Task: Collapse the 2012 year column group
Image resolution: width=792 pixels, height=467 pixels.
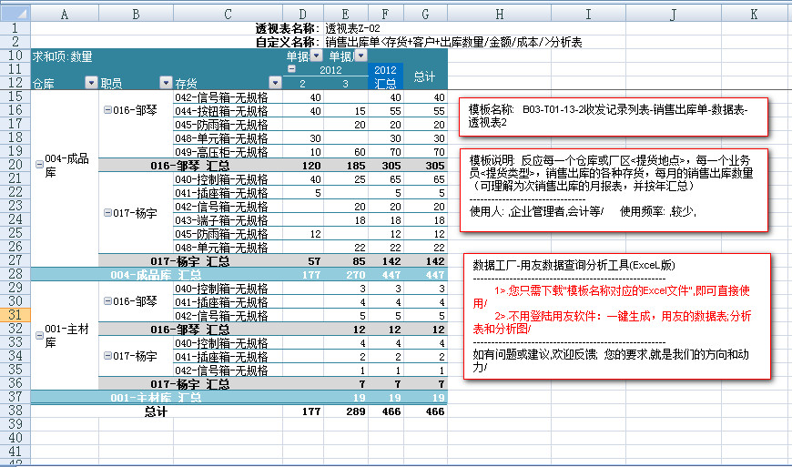Action: click(291, 69)
